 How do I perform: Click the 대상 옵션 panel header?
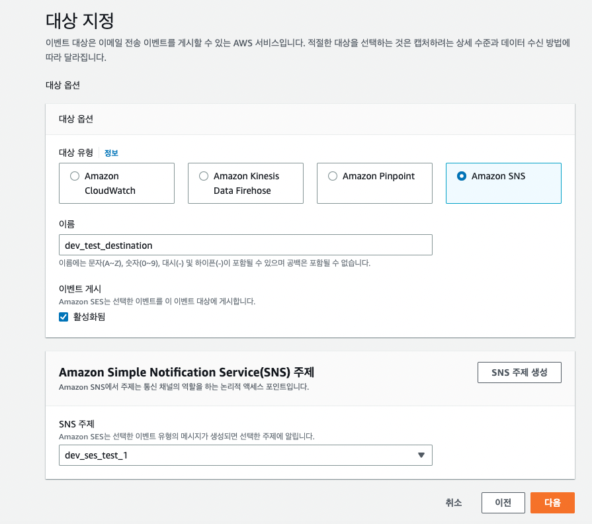(x=76, y=119)
